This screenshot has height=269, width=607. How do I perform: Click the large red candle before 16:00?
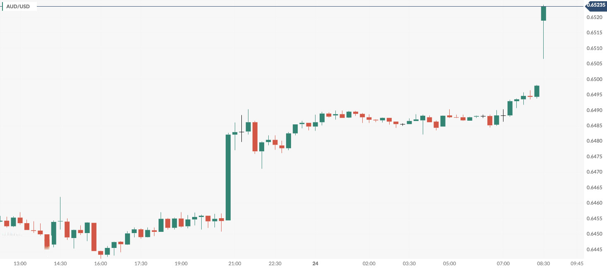click(94, 237)
